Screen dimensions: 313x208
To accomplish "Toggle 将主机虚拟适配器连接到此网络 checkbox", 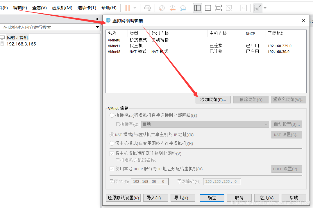I will click(112, 154).
